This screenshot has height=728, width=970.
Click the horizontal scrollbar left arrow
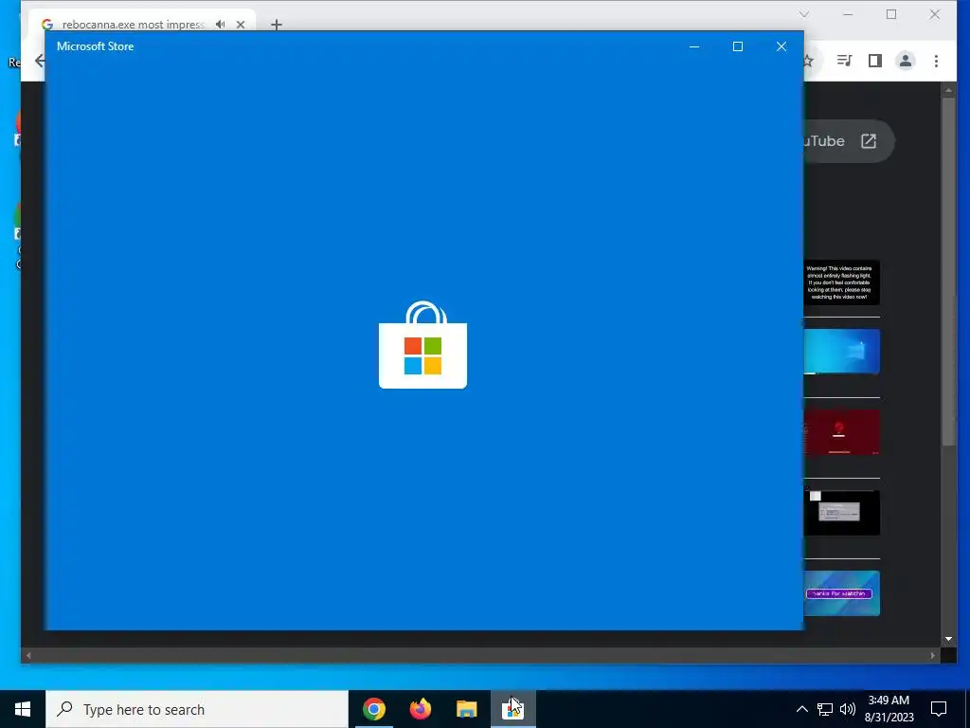click(x=27, y=655)
